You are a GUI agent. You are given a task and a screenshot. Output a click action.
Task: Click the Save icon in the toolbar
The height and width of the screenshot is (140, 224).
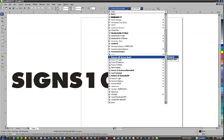tap(10, 8)
